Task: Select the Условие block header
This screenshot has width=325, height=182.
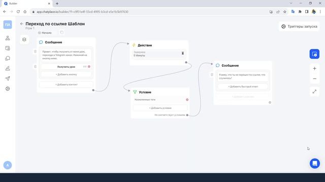Action: point(145,92)
